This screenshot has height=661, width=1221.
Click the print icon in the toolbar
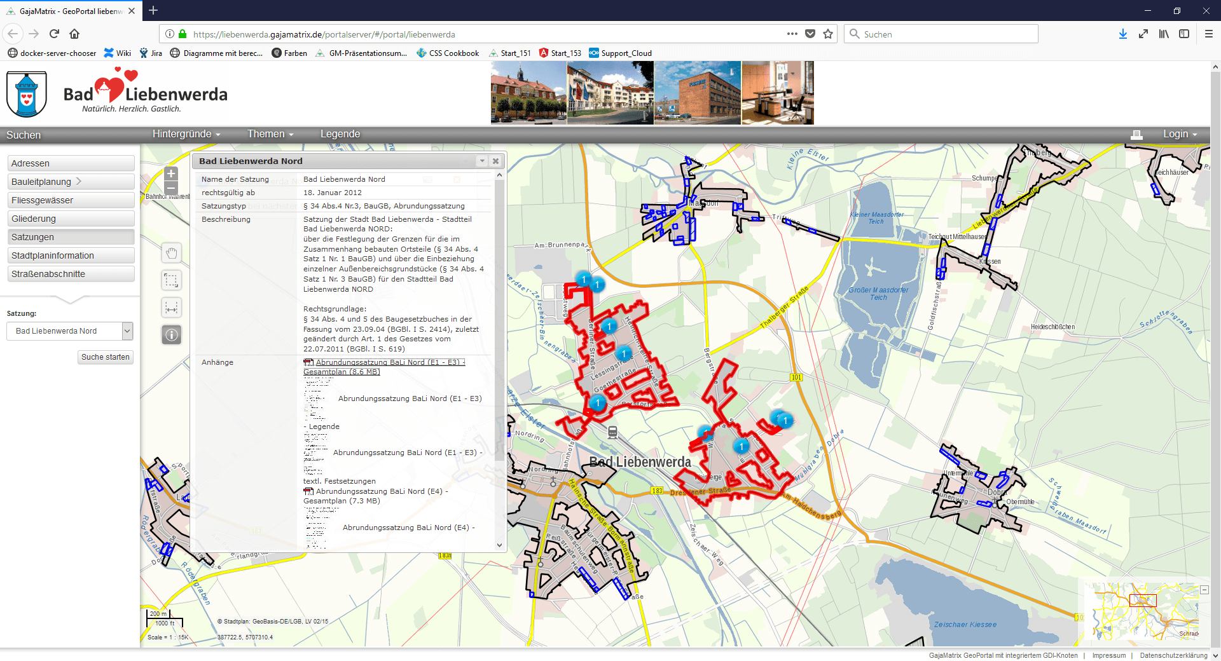click(1136, 135)
